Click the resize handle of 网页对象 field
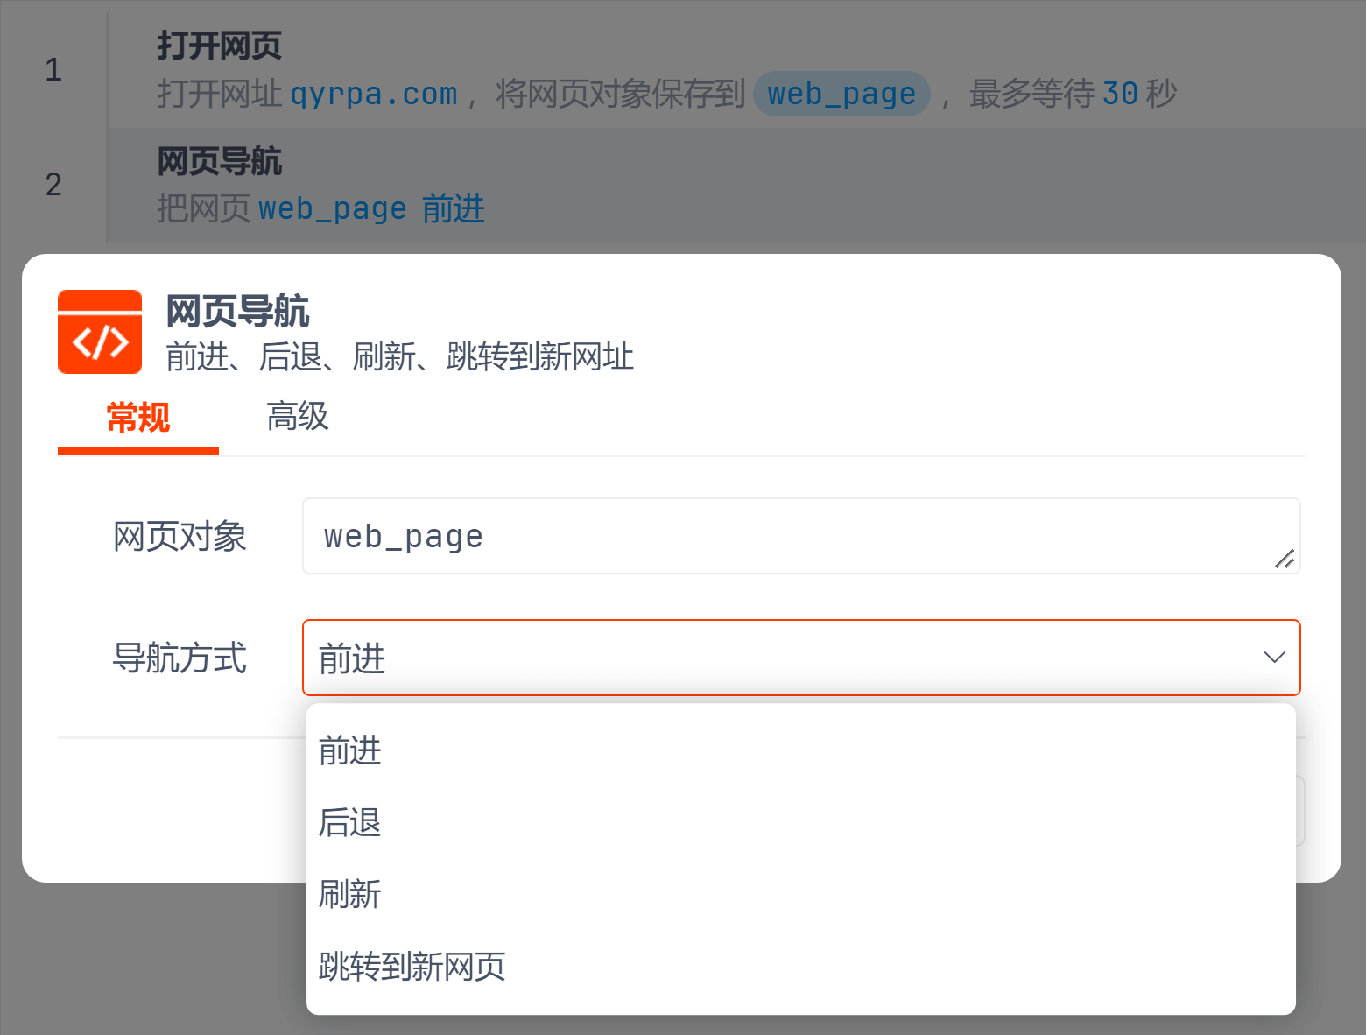 pos(1284,559)
